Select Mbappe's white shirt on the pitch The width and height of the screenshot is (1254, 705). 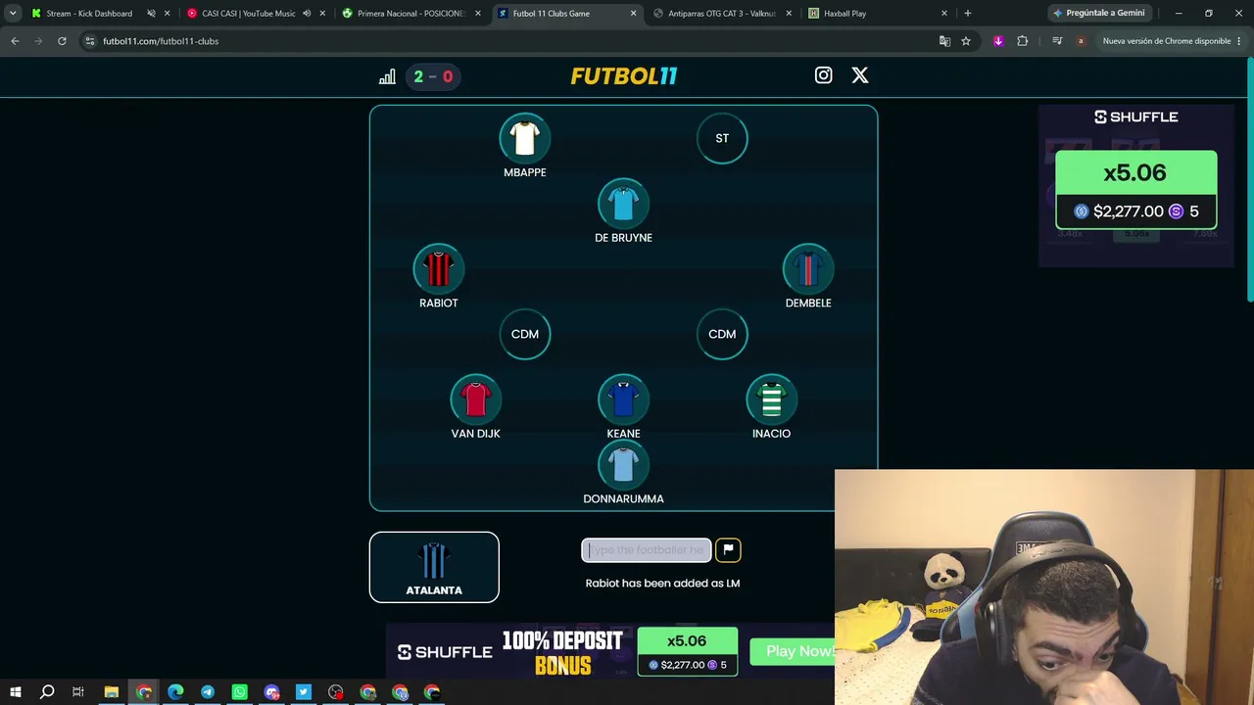(x=525, y=139)
